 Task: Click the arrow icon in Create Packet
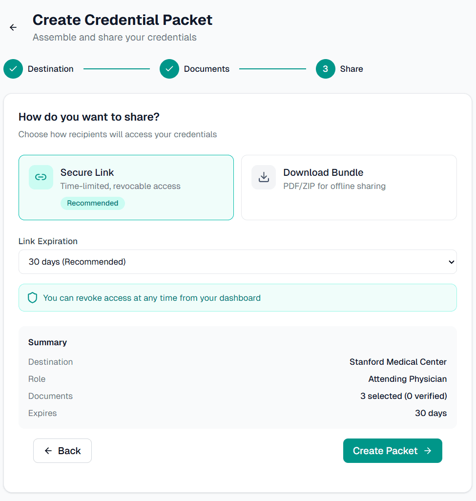click(428, 451)
